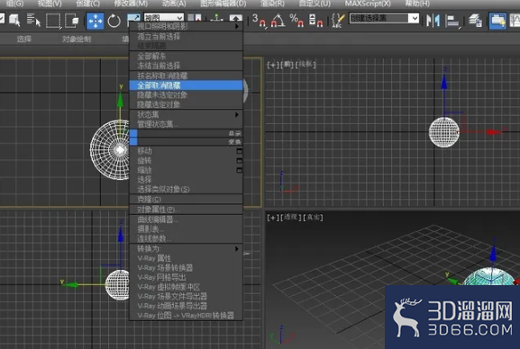Open 组(G) menu
This screenshot has width=520, height=349.
pyautogui.click(x=14, y=4)
